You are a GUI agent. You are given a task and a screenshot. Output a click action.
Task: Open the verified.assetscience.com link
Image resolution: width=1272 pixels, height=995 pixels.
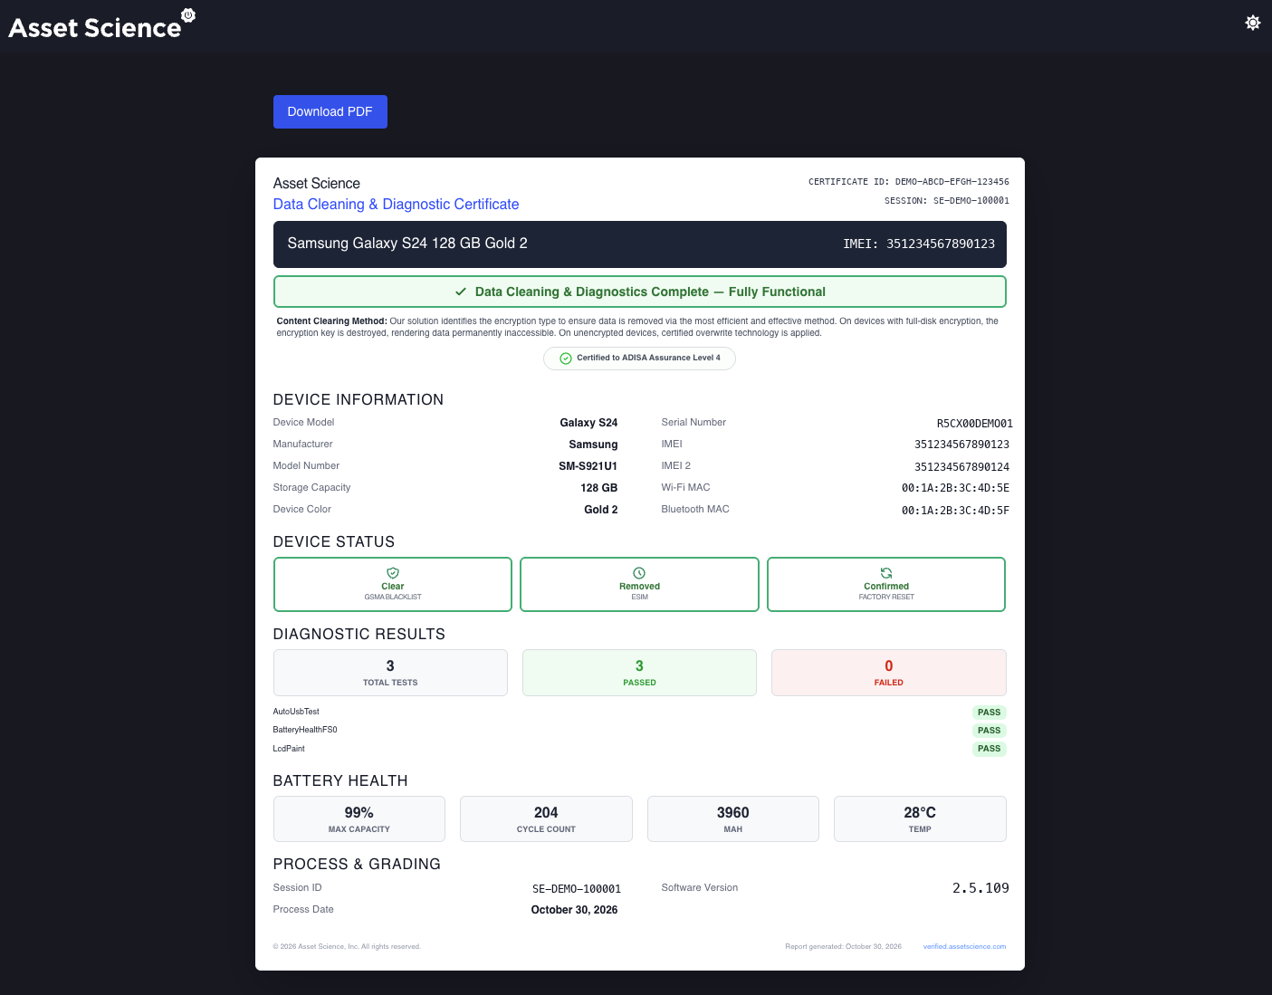pos(964,946)
